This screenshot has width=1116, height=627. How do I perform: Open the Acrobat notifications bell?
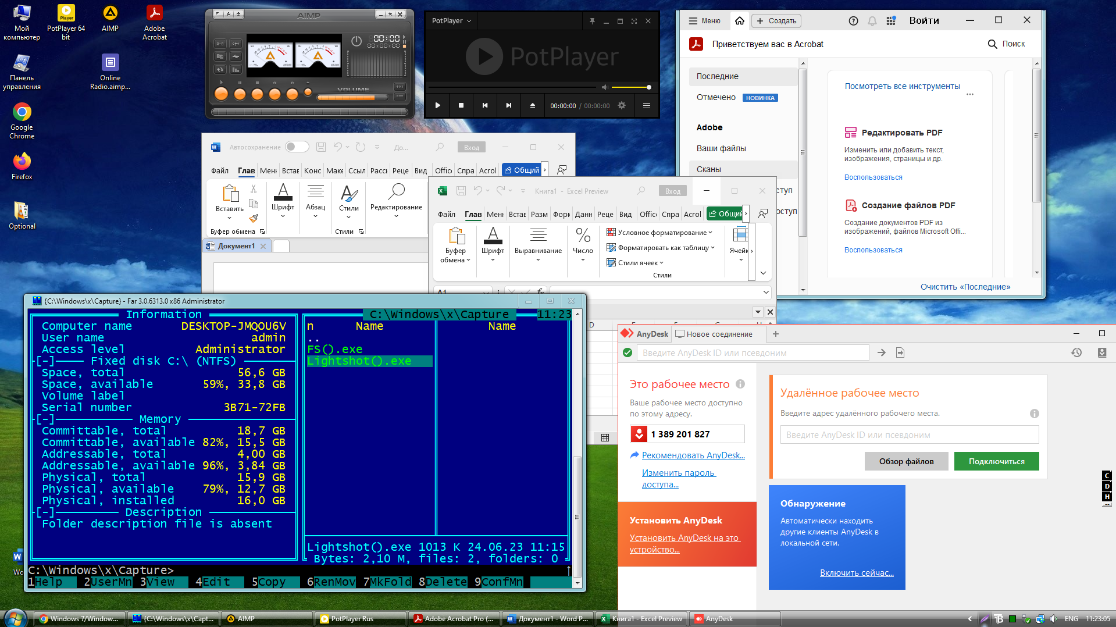(x=872, y=21)
